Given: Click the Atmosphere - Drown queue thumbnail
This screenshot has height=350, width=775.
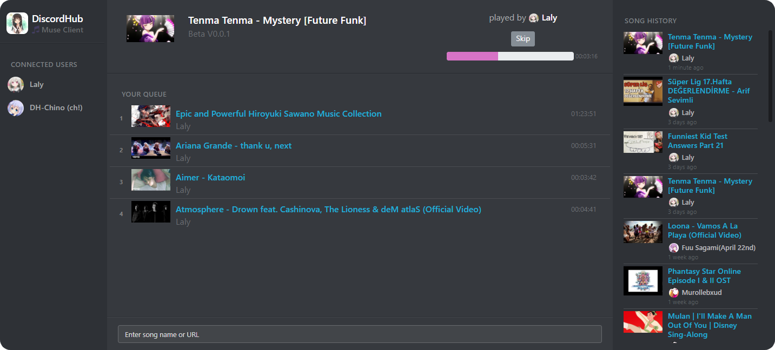Looking at the screenshot, I should pyautogui.click(x=151, y=212).
